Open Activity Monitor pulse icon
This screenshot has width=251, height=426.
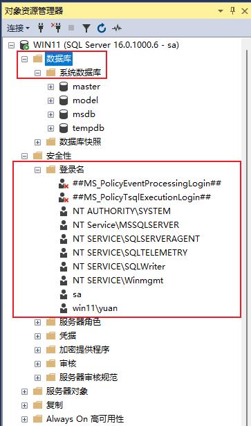point(117,28)
